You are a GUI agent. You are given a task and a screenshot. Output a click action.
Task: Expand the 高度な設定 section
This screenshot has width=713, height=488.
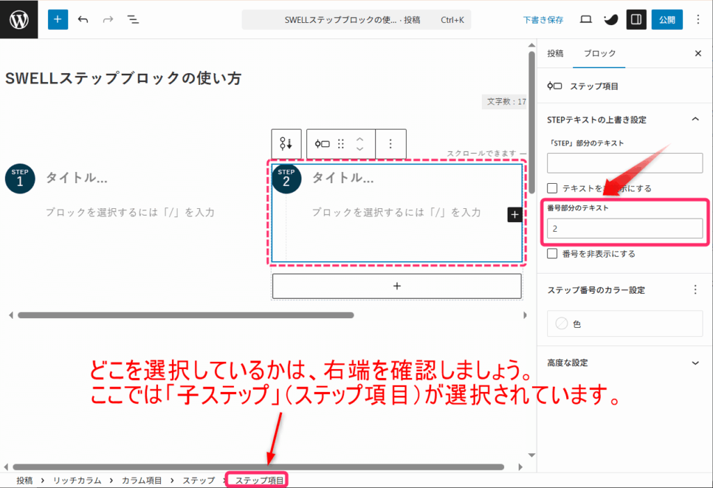coord(694,363)
